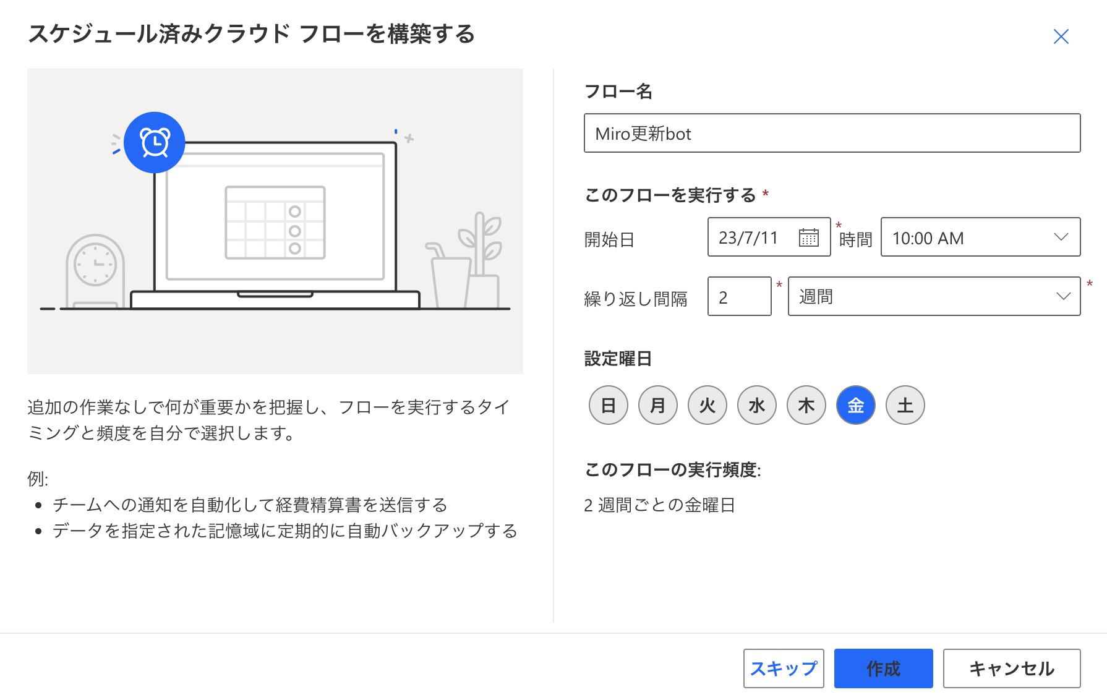1107x700 pixels.
Task: Toggle Monday 月 day button
Action: 658,405
